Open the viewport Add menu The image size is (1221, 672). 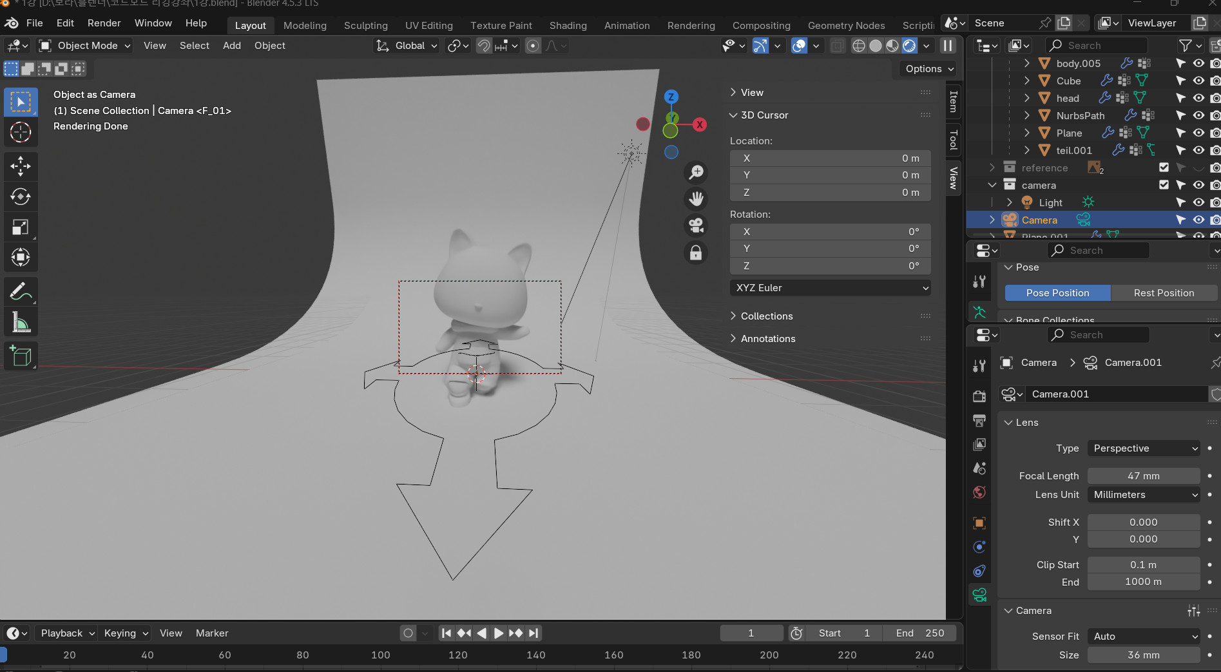tap(232, 46)
